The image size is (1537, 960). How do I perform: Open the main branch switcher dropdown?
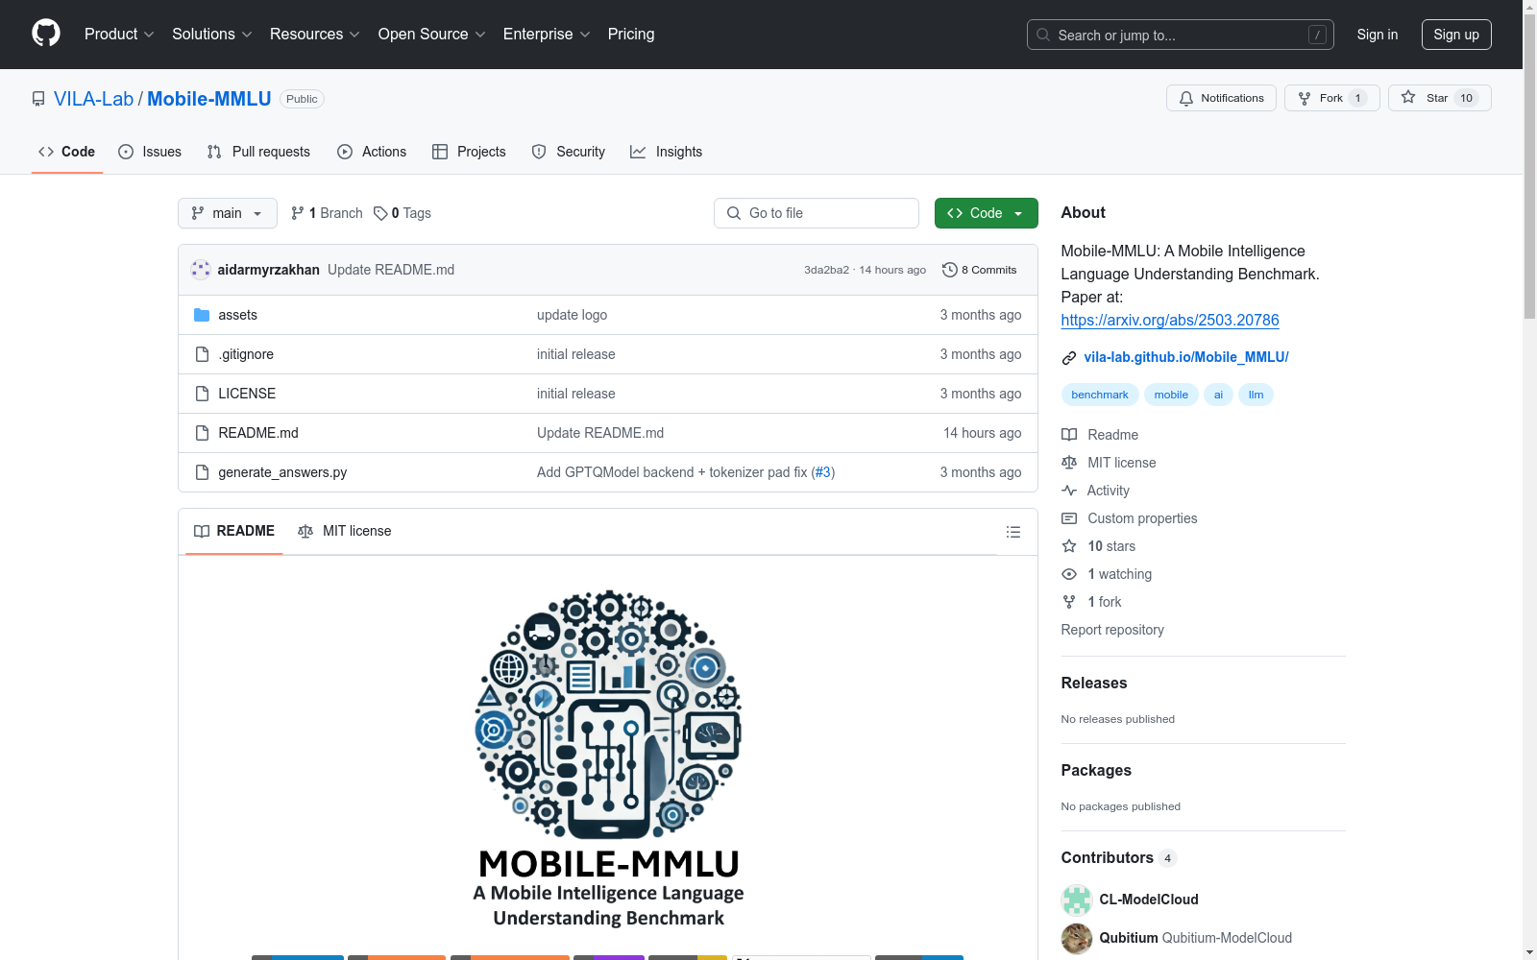coord(228,213)
